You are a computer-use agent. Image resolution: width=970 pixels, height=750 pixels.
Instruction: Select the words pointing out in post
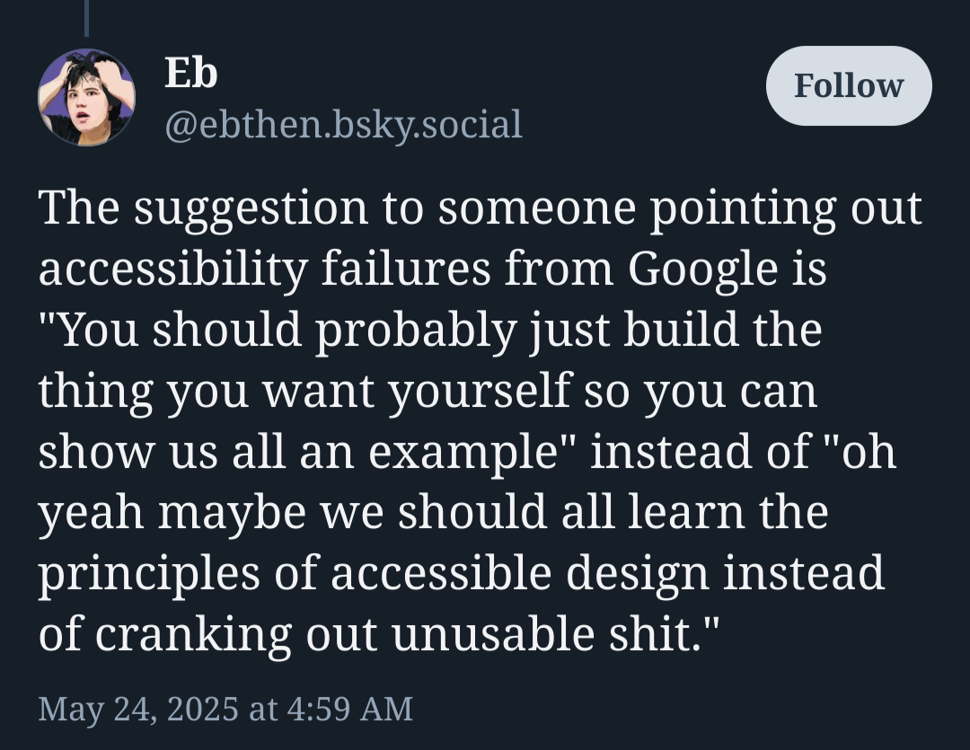786,208
